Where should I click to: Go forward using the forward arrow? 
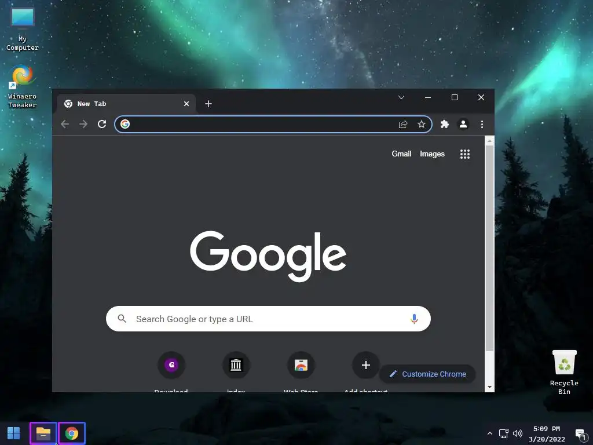(x=83, y=124)
